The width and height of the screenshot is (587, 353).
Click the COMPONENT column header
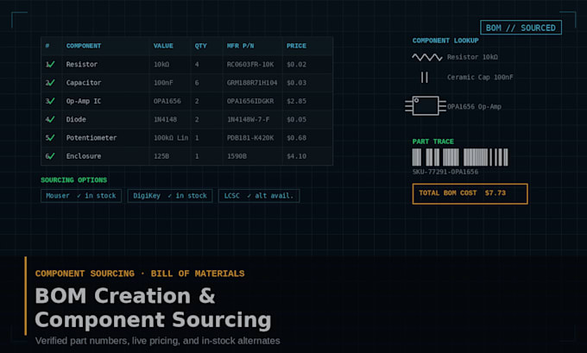pyautogui.click(x=84, y=46)
